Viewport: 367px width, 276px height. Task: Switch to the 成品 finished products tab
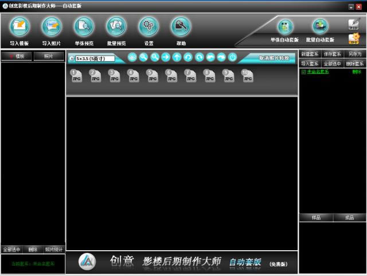click(x=349, y=218)
